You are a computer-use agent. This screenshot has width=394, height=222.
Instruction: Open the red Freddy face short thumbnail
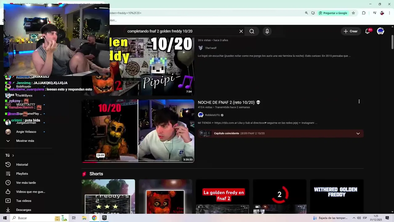[x=165, y=196]
